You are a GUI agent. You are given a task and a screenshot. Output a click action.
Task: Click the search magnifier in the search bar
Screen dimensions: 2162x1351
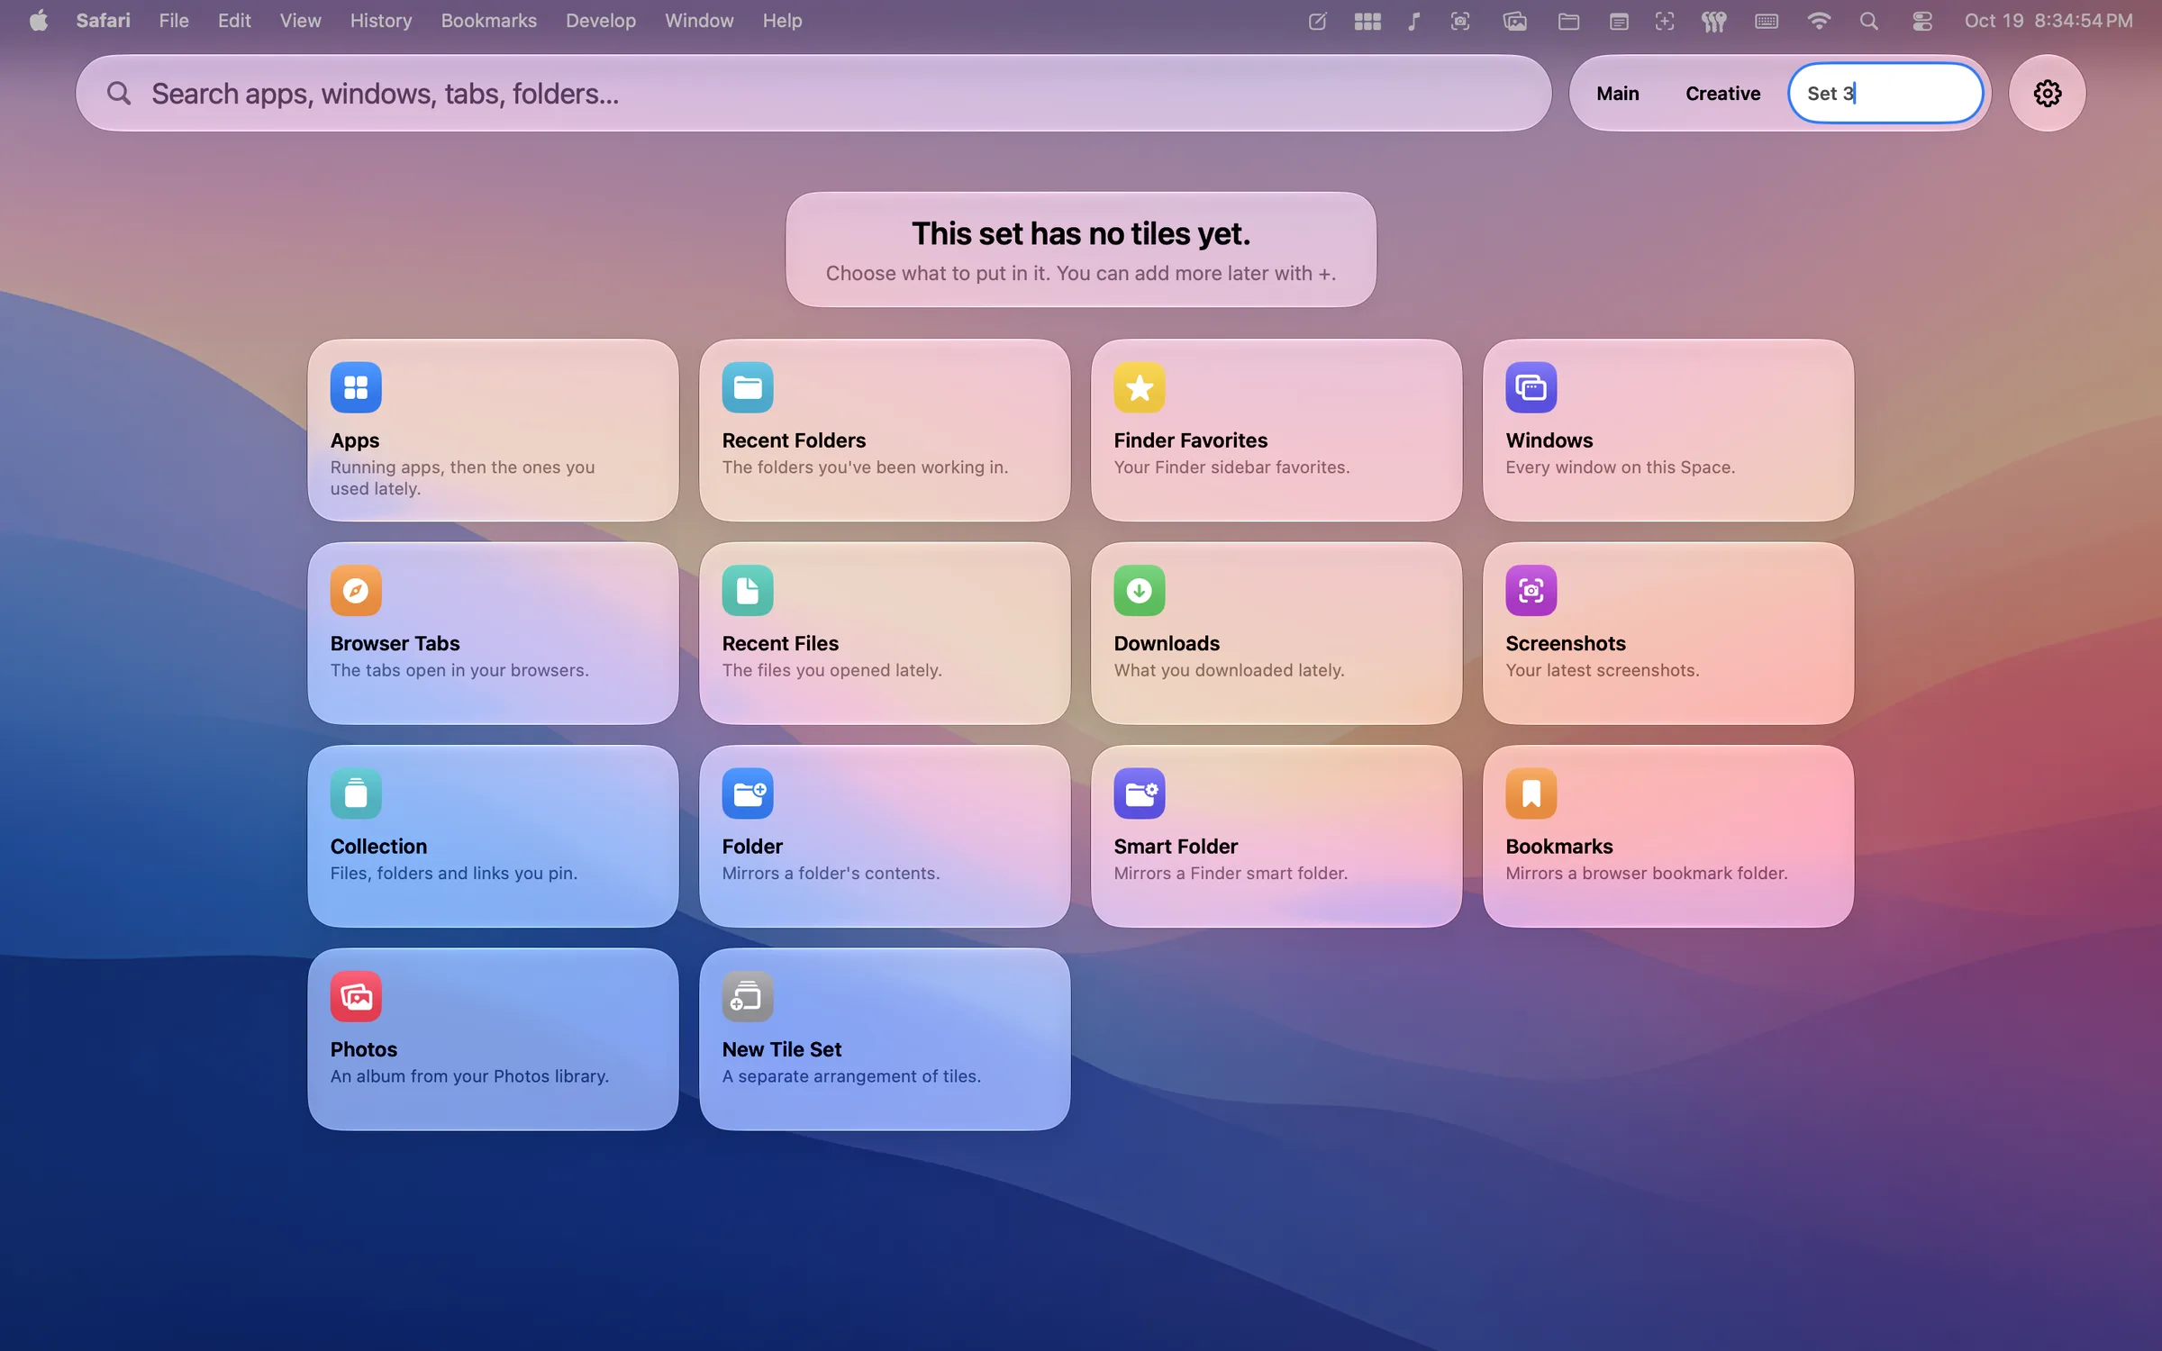[118, 93]
